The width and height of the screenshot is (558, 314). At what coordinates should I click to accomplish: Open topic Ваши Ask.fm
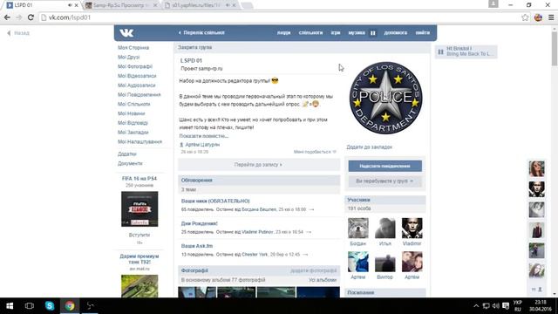coord(197,246)
